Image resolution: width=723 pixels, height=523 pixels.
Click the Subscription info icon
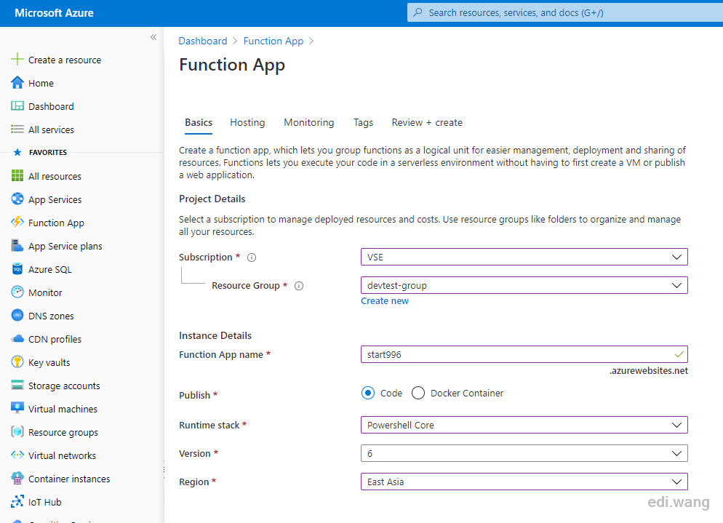pyautogui.click(x=252, y=257)
